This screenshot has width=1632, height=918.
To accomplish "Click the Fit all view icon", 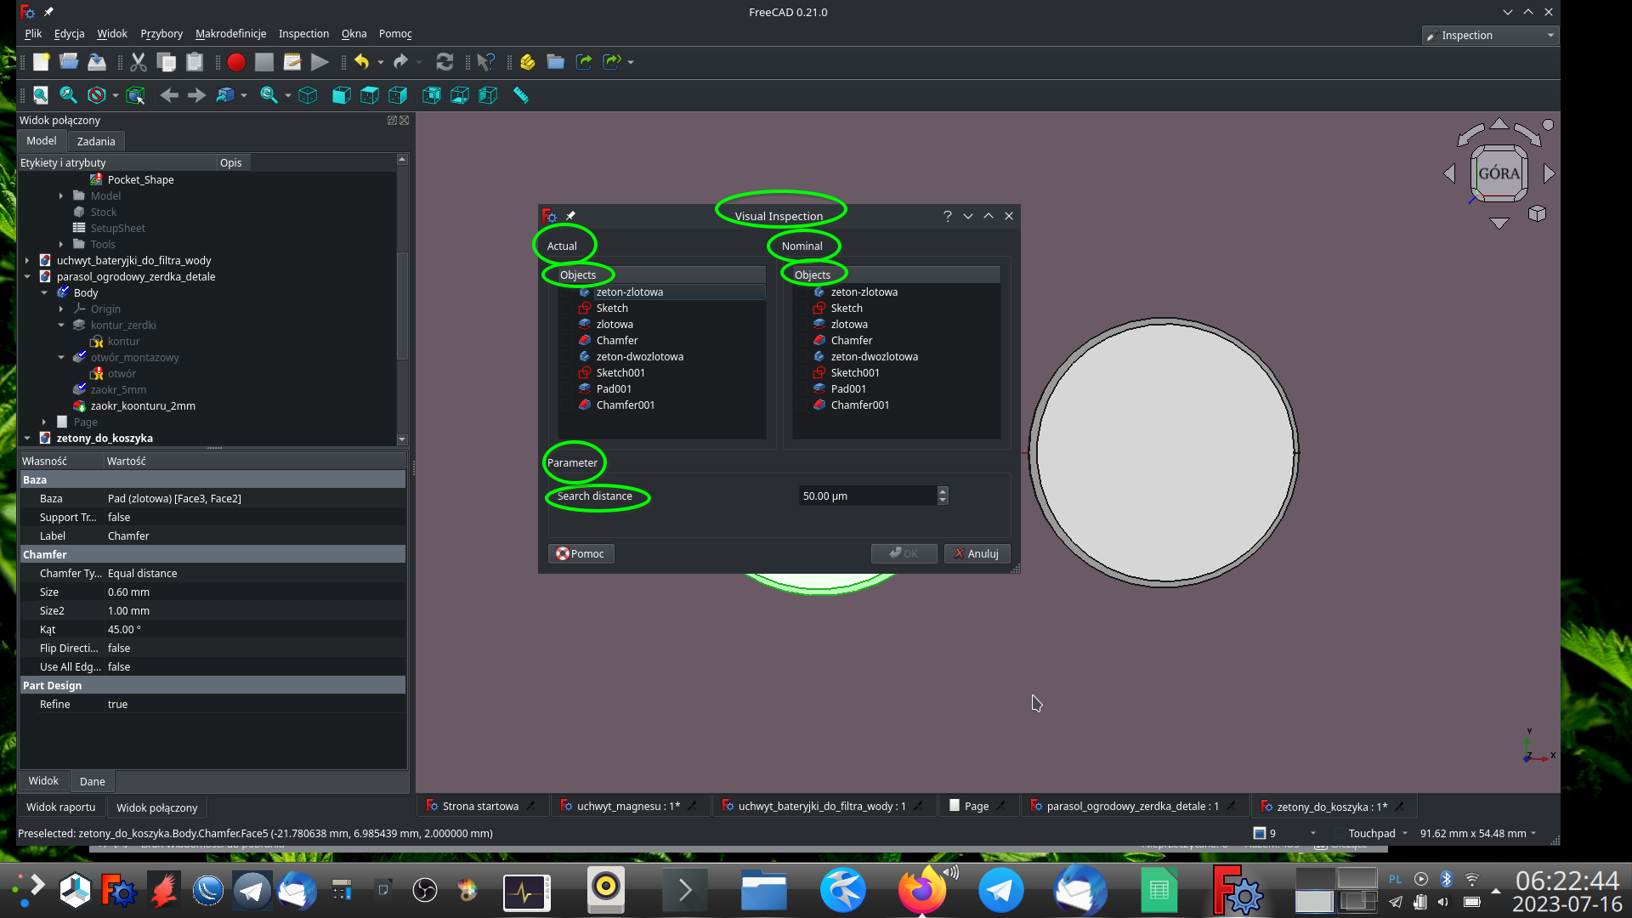I will coord(41,94).
